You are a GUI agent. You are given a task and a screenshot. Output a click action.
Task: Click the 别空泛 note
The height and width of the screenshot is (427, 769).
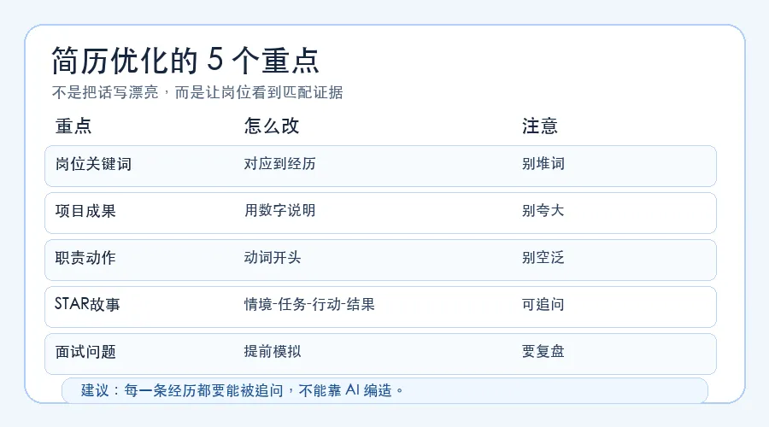pos(543,257)
